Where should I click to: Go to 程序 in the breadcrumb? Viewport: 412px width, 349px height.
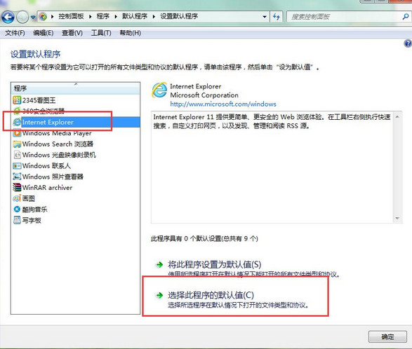coord(103,16)
